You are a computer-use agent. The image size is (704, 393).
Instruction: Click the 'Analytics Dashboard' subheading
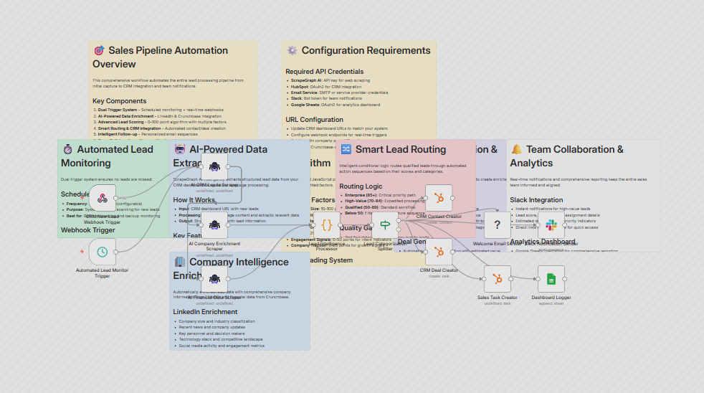point(543,242)
